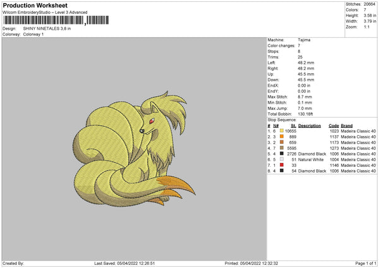Viewport: 379px width, 268px height.
Task: Click the Machine value Tajima
Action: pyautogui.click(x=304, y=40)
